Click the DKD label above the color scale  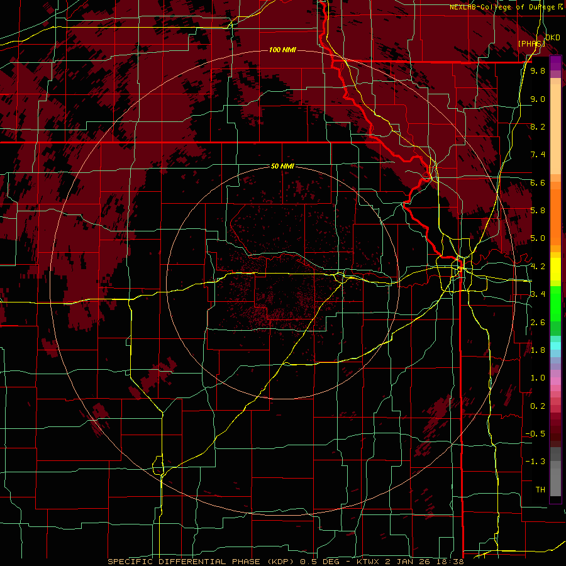click(x=553, y=37)
